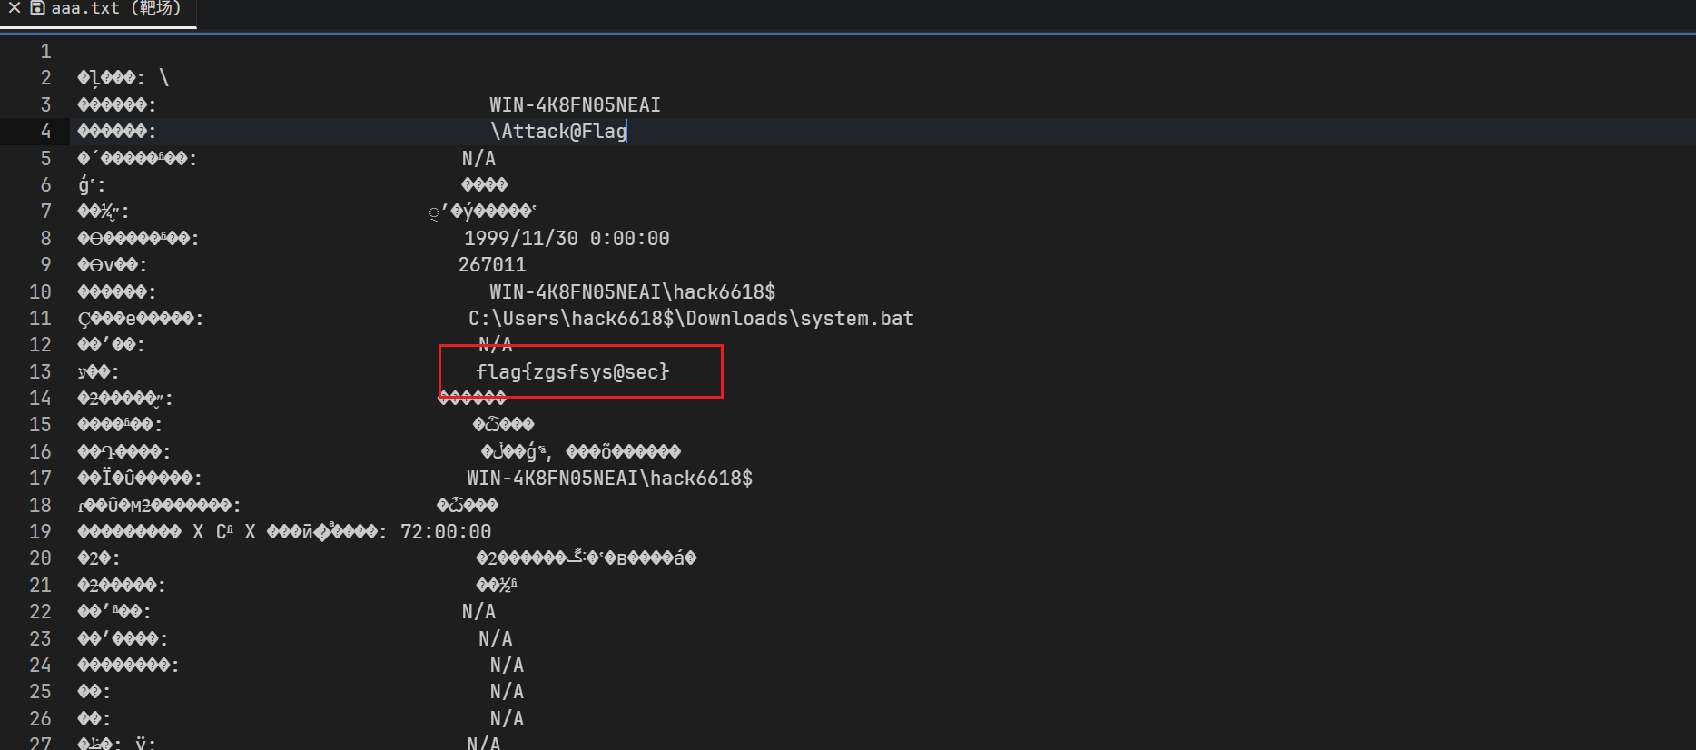The image size is (1696, 750).
Task: Click WIN-4K8FN05NEAI\hack6618$ on line 17
Action: click(609, 479)
